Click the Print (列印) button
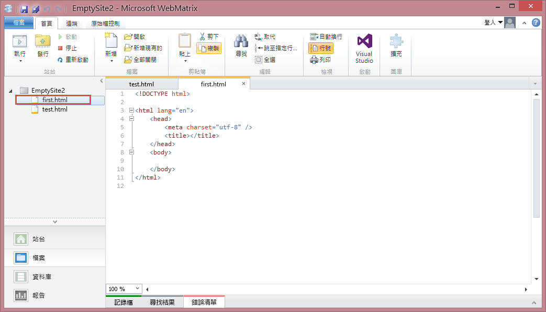This screenshot has height=312, width=546. coord(320,60)
